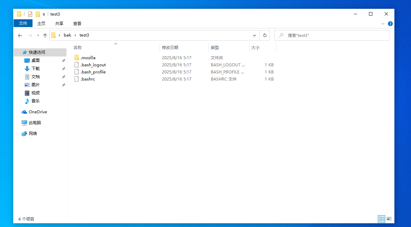Sort by the 名称 column header
The image size is (411, 227).
pyautogui.click(x=78, y=48)
